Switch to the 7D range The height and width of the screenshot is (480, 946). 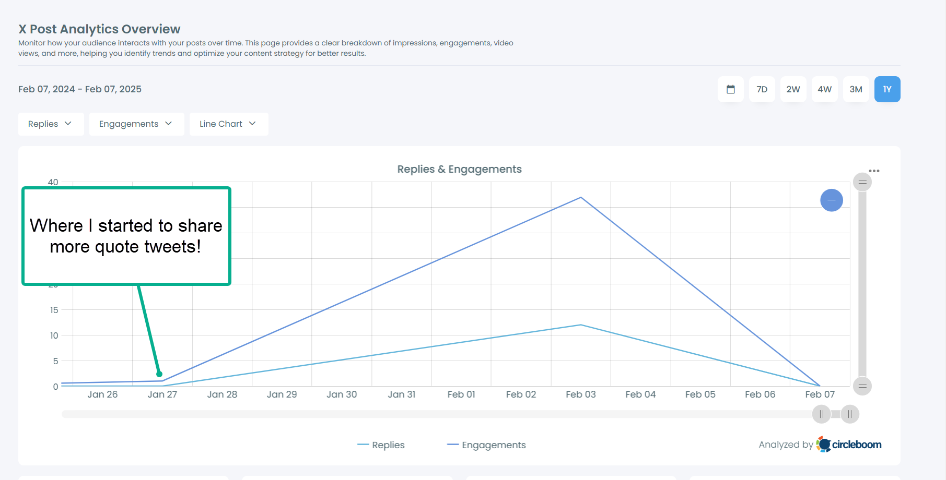(x=762, y=89)
